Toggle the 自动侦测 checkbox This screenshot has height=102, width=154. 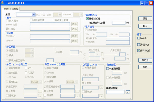(86, 30)
